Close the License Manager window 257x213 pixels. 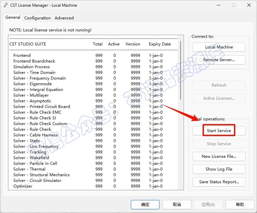249,5
